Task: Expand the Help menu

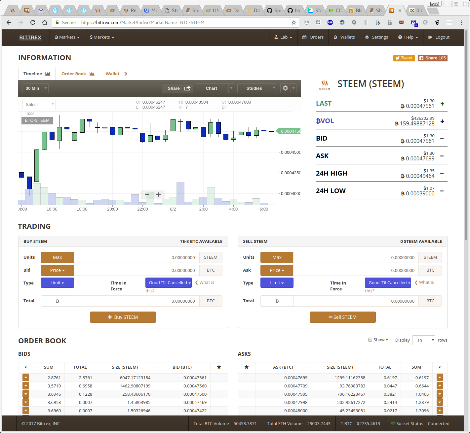Action: pyautogui.click(x=408, y=37)
